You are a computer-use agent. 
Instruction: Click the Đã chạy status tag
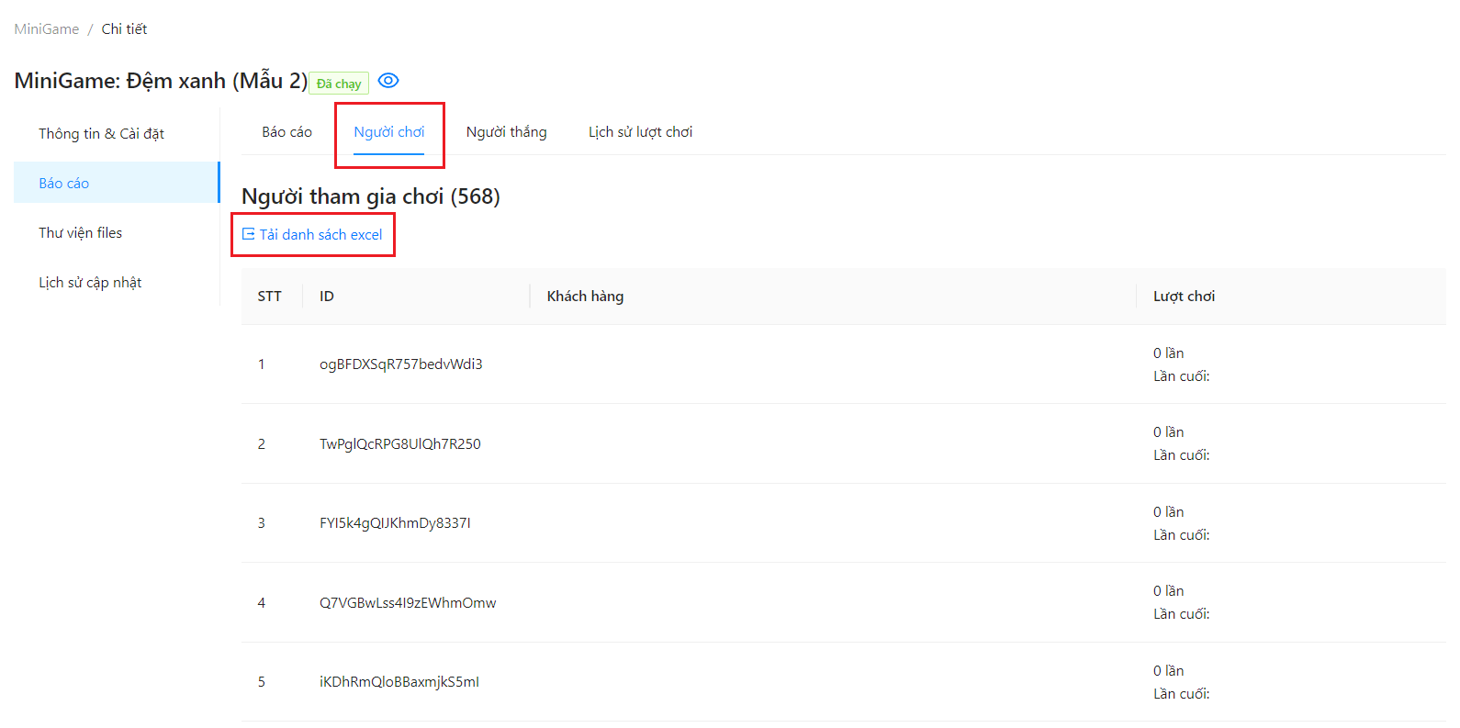coord(339,84)
